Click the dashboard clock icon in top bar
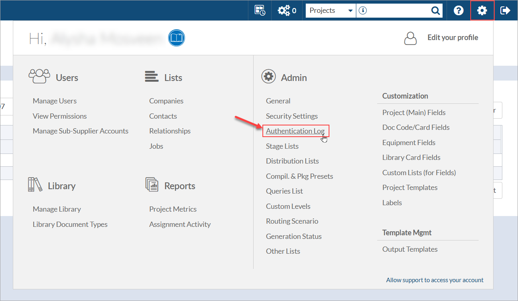518x301 pixels. [x=260, y=10]
